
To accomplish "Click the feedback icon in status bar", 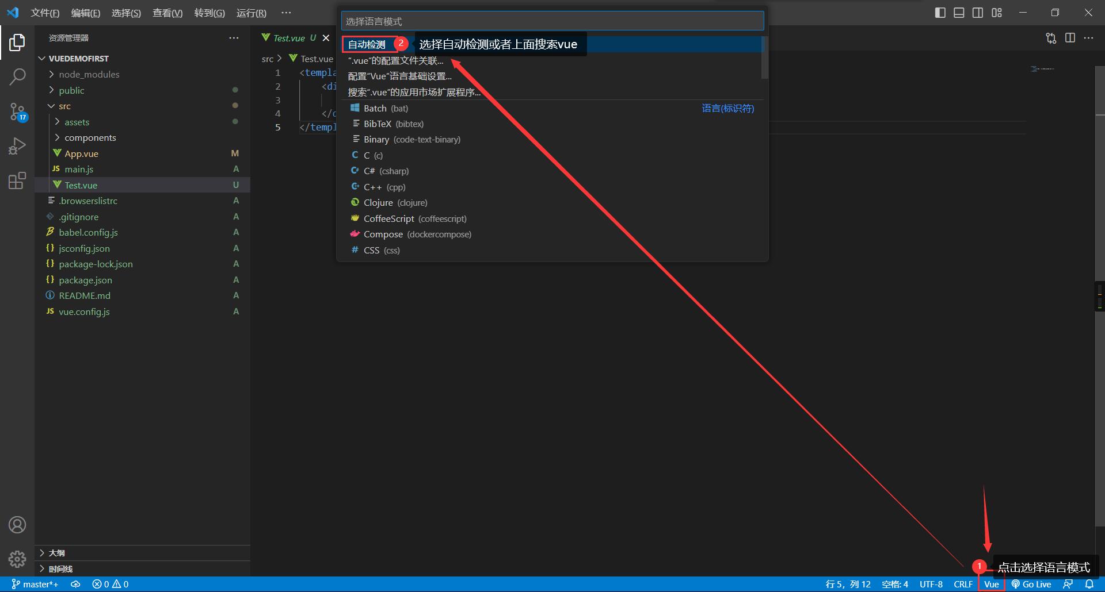I will (x=1068, y=584).
